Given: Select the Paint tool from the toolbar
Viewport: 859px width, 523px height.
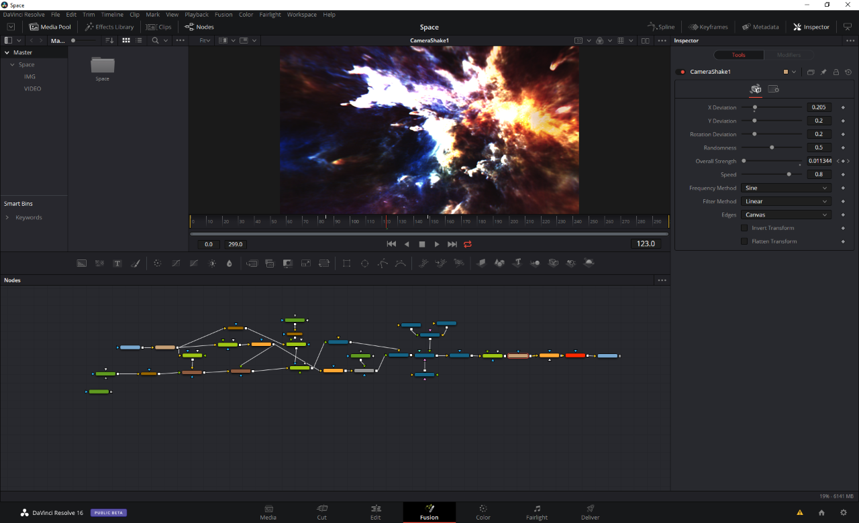Looking at the screenshot, I should tap(136, 263).
